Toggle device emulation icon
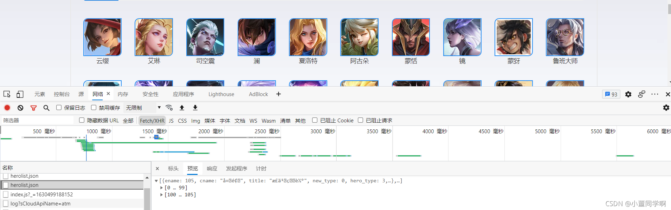 (20, 94)
